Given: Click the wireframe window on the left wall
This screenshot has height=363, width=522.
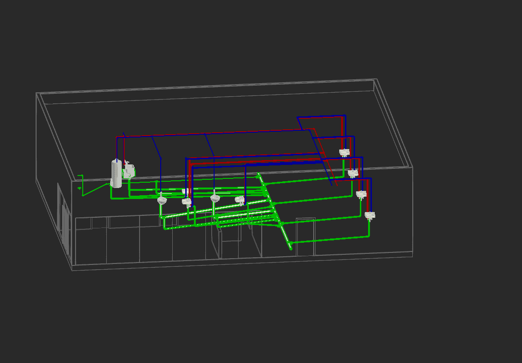Looking at the screenshot, I should [x=64, y=216].
